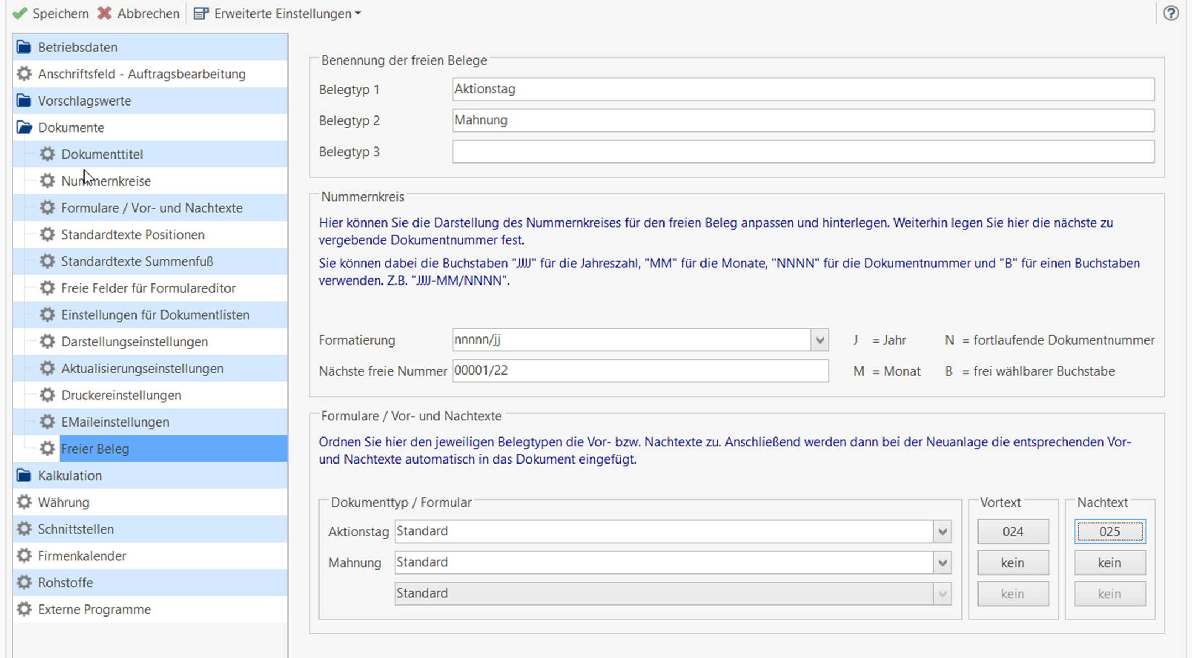
Task: Open the EMaileinstellungen settings entry
Action: click(115, 422)
